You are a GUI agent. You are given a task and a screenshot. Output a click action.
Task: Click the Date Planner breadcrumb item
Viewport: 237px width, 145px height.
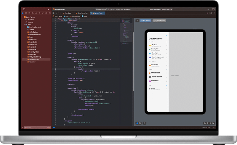57,16
